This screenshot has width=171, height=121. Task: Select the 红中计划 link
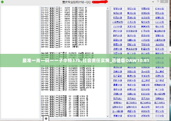click(x=160, y=9)
